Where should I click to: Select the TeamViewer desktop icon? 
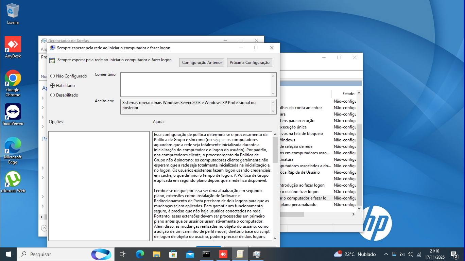(x=13, y=112)
